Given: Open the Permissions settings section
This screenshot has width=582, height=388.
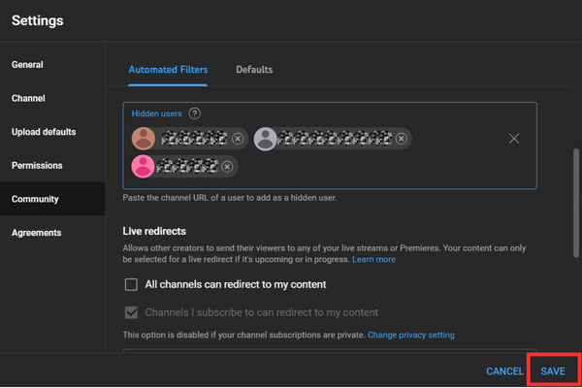Looking at the screenshot, I should point(37,166).
